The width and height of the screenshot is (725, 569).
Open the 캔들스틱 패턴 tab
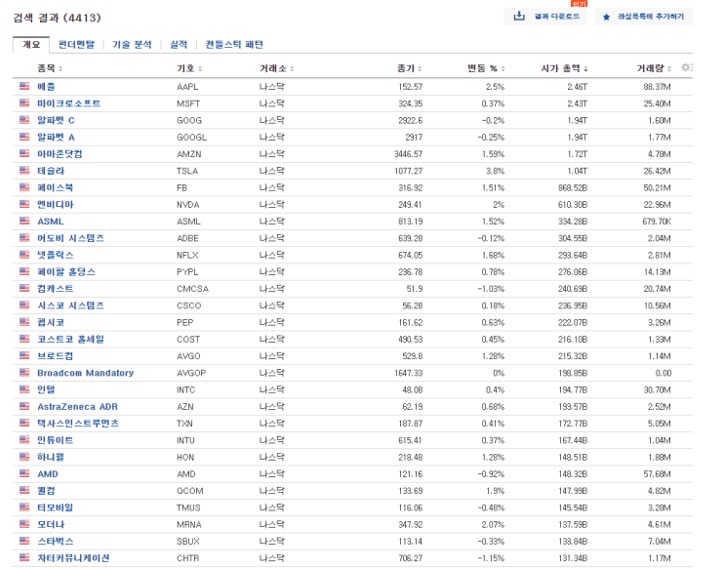[234, 45]
